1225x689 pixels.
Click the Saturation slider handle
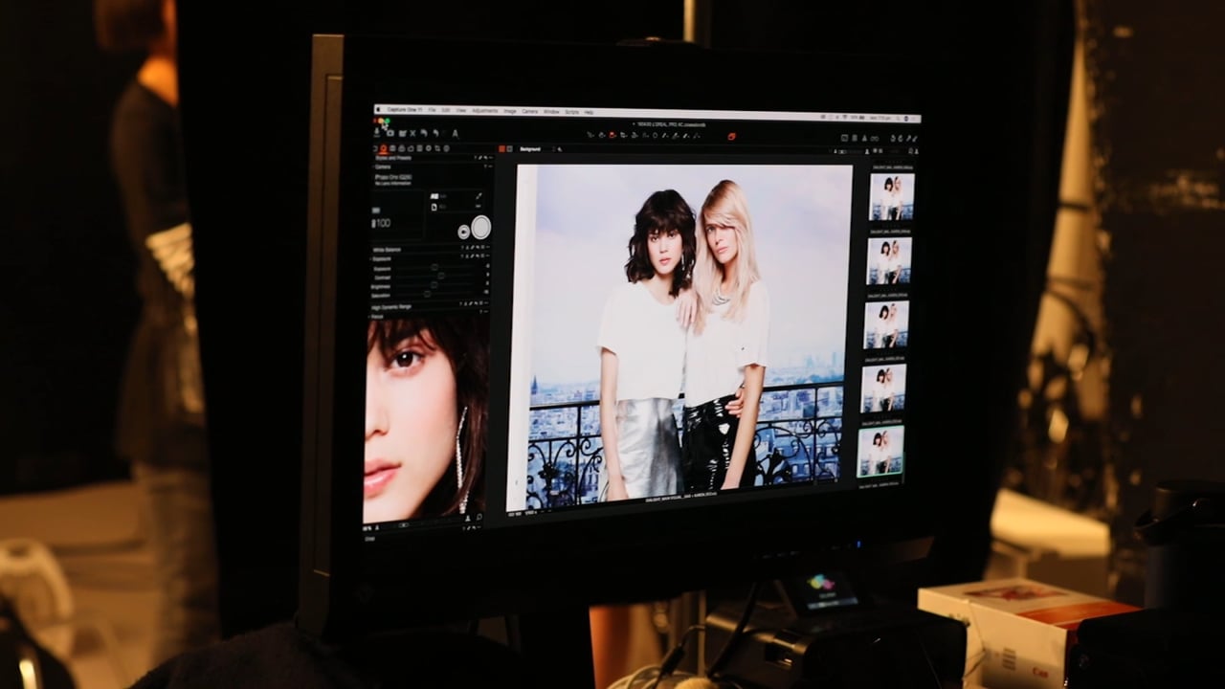point(427,295)
